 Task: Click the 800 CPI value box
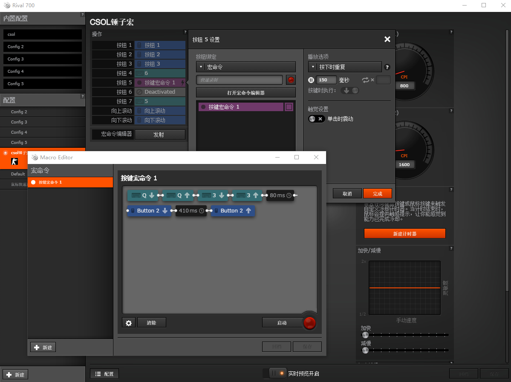(x=404, y=86)
